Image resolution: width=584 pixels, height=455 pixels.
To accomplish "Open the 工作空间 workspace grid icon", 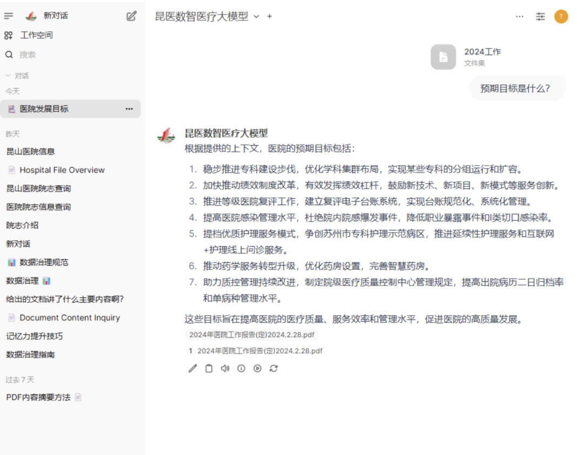I will click(9, 35).
